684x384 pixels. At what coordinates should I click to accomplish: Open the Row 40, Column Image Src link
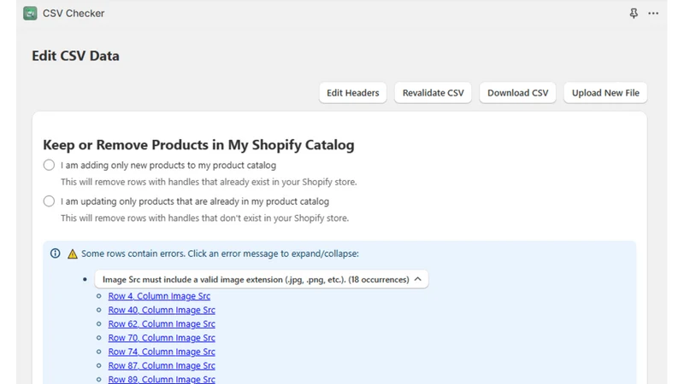pyautogui.click(x=162, y=310)
